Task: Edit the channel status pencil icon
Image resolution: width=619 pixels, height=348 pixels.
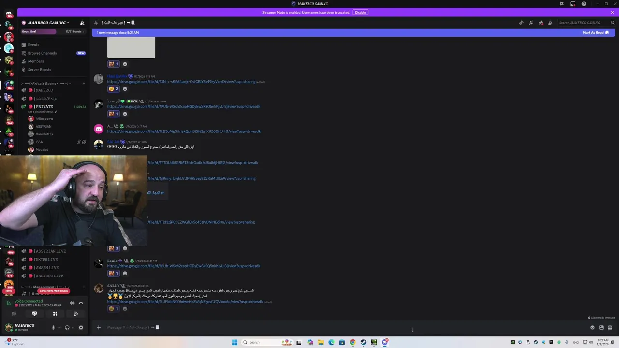Action: [56, 112]
